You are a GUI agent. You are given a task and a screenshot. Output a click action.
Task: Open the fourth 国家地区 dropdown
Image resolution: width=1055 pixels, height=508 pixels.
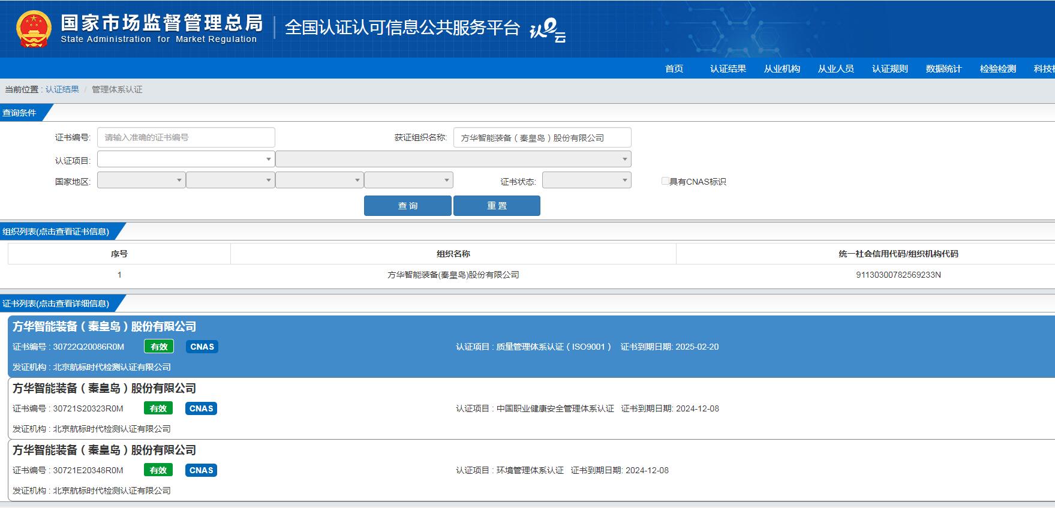tap(408, 180)
